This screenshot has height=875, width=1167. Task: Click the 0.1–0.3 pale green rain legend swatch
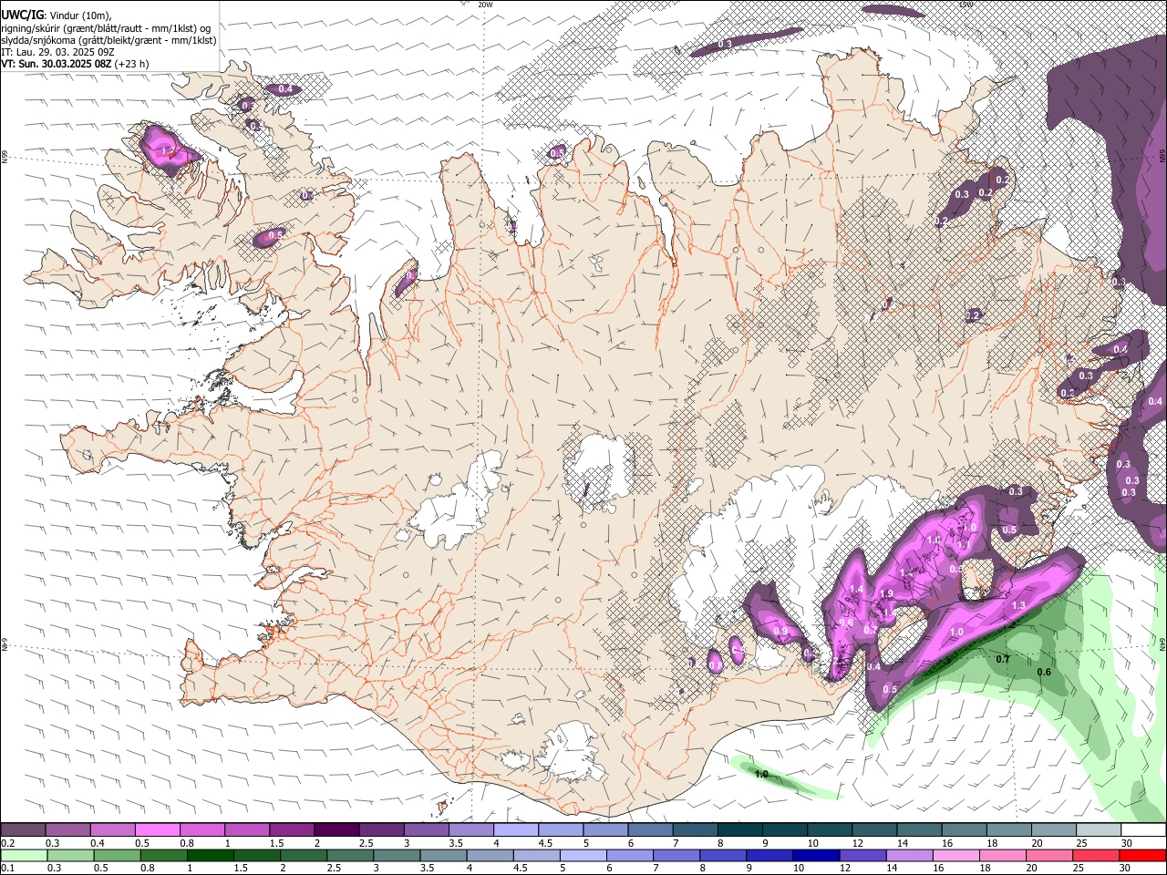pyautogui.click(x=23, y=855)
